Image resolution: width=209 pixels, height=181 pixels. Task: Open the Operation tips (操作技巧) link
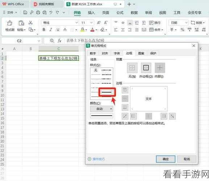(99, 159)
